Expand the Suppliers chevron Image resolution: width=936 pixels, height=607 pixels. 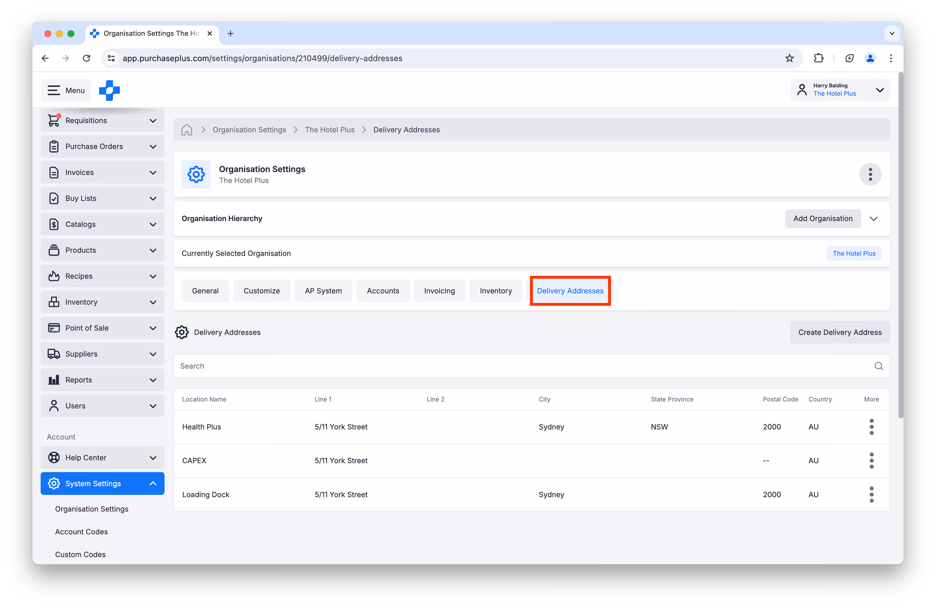153,355
